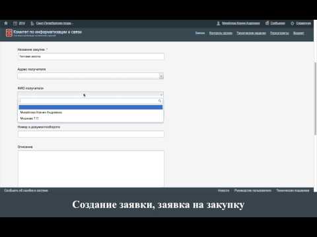Focus the dropdown search input field
Screen dimensions: 317x237
click(91, 101)
